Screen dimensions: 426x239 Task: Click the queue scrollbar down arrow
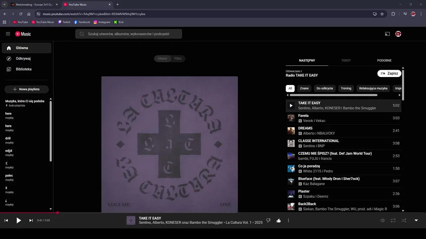(x=403, y=210)
